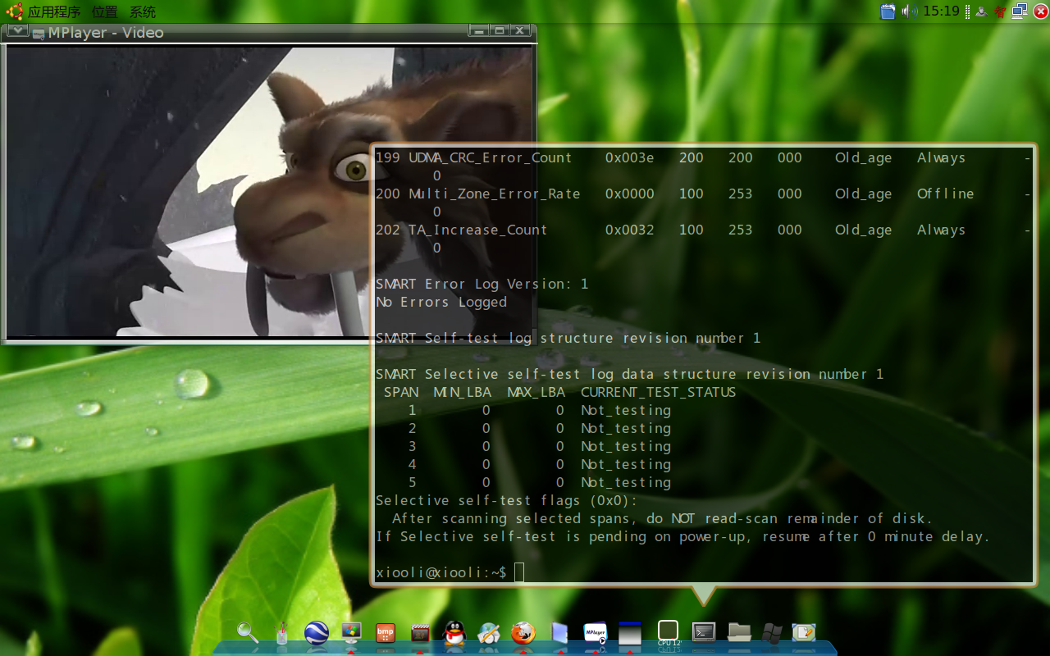The height and width of the screenshot is (656, 1050).
Task: Open the file manager folder in dock
Action: [x=739, y=631]
